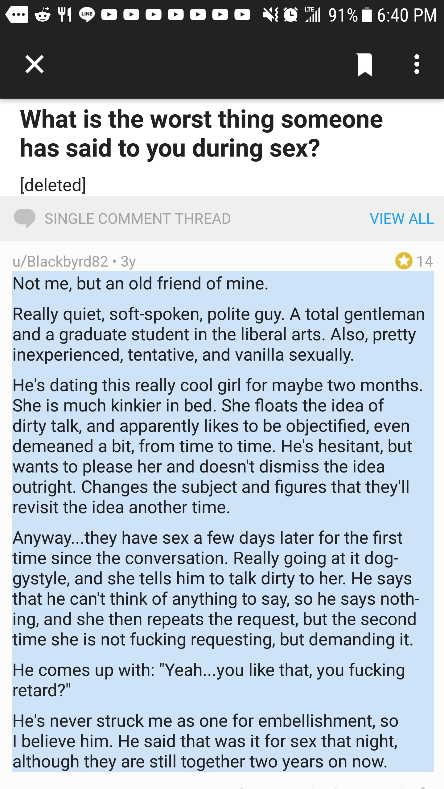Image resolution: width=444 pixels, height=789 pixels.
Task: Close the comment thread with X
Action: click(35, 64)
